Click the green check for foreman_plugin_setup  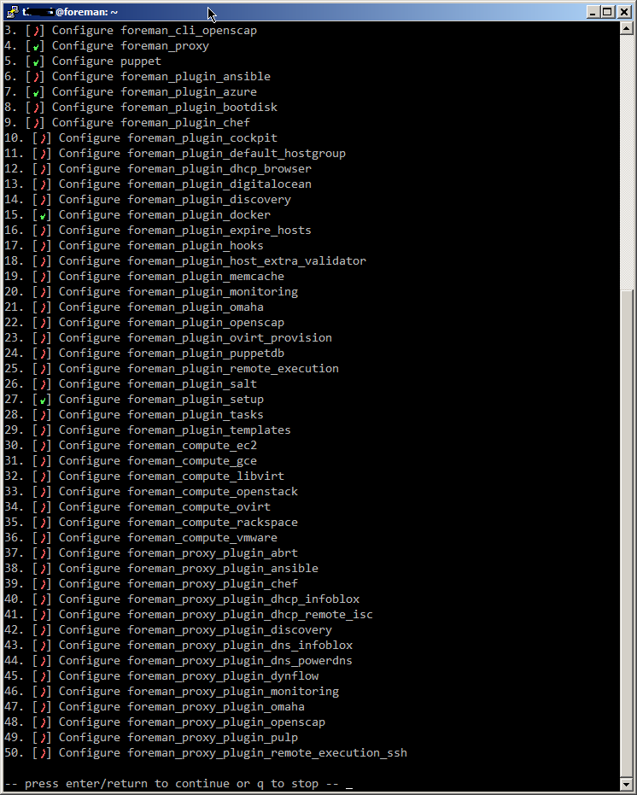point(43,400)
